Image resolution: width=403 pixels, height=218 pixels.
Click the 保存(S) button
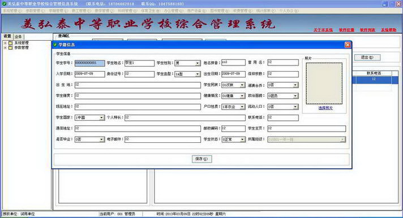(201, 159)
